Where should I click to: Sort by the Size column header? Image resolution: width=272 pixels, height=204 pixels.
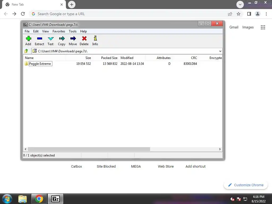[79, 58]
